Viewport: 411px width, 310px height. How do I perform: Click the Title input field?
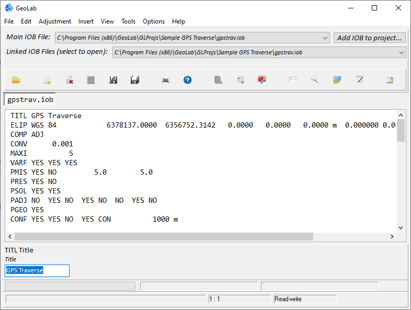pos(37,270)
